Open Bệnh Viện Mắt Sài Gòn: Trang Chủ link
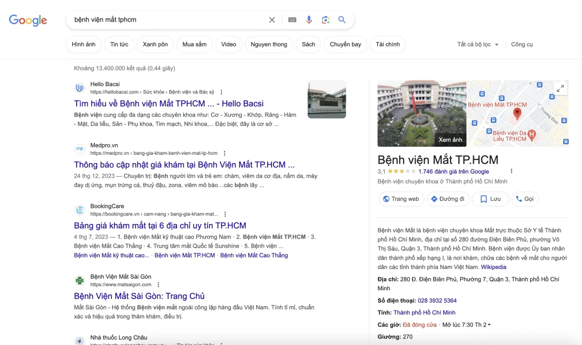This screenshot has height=345, width=582. (139, 296)
